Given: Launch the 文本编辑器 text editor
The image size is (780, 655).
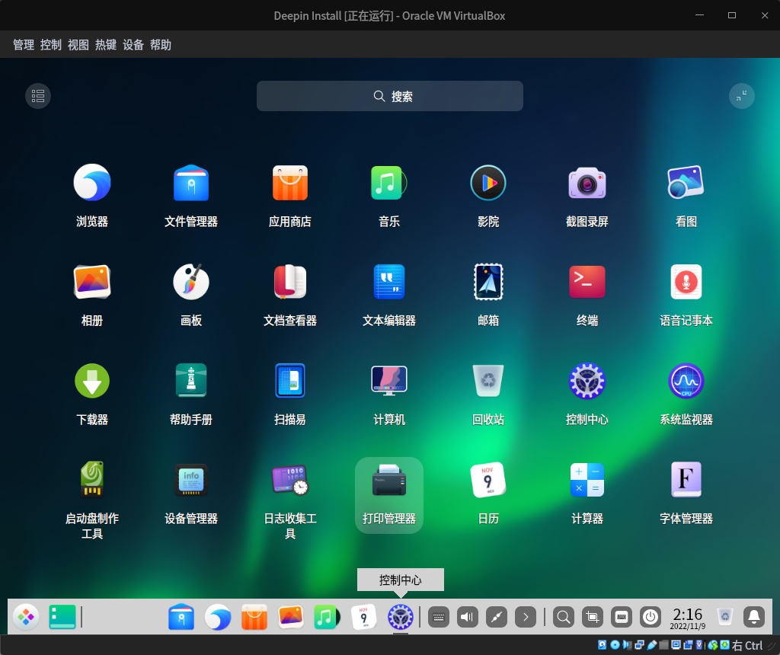Looking at the screenshot, I should coord(389,282).
